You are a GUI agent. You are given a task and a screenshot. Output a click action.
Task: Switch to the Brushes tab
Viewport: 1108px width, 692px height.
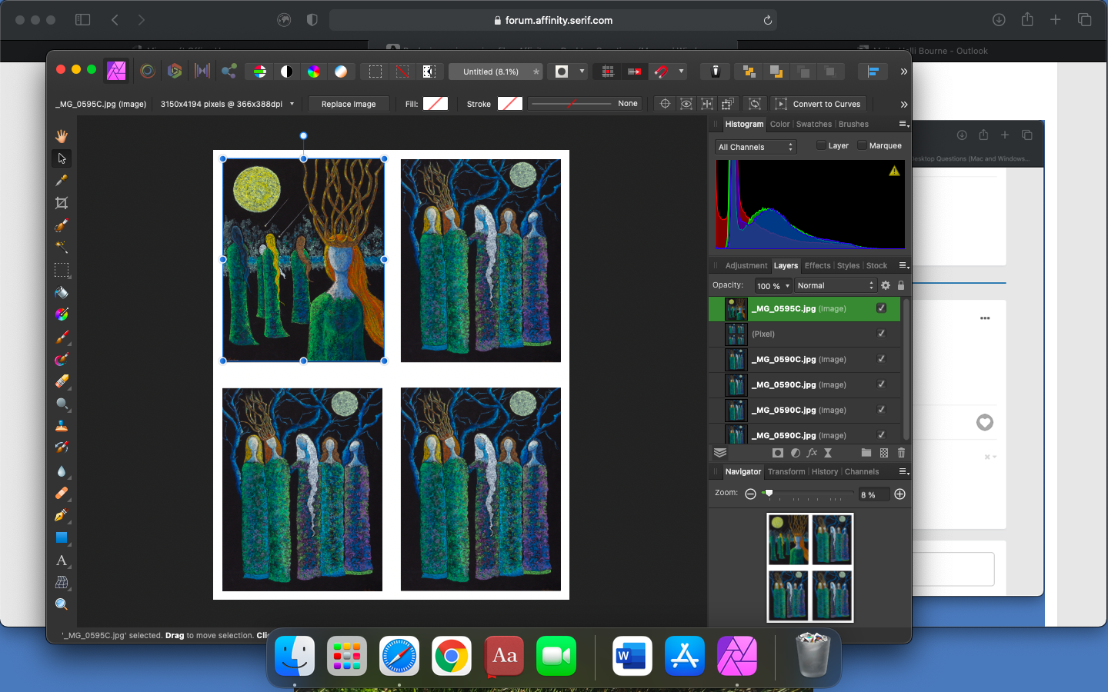853,124
